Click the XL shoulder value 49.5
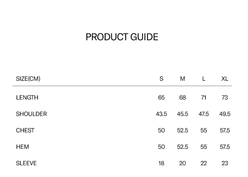Image resolution: width=248 pixels, height=177 pixels. pos(225,114)
